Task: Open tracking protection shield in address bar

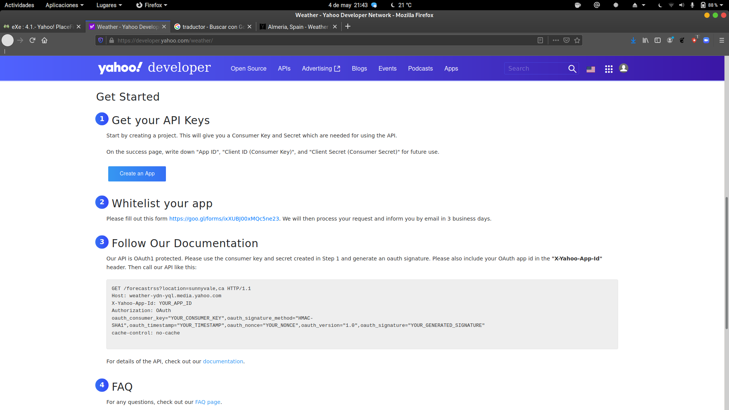Action: (x=101, y=40)
